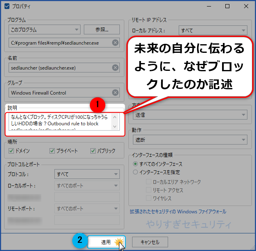
Task: Click the 名前 name input field
Action: click(64, 68)
